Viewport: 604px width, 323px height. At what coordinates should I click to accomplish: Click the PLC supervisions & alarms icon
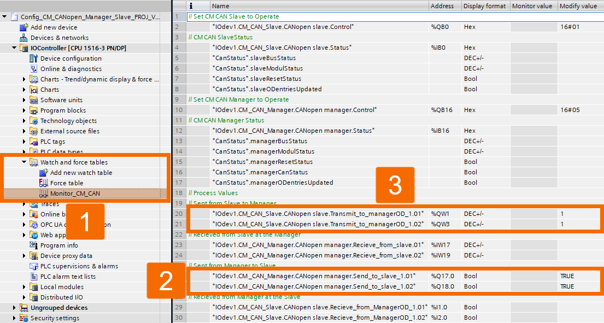point(34,266)
